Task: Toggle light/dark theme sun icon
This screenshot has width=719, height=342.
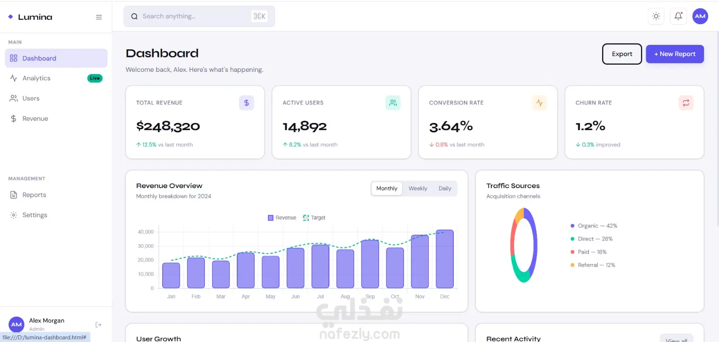Action: 656,16
